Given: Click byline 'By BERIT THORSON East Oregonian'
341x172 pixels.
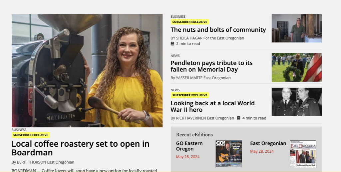Looking at the screenshot, I should pos(43,162).
